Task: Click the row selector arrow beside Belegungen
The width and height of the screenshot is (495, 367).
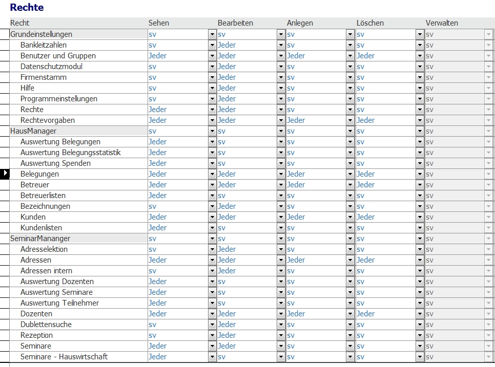Action: point(5,174)
